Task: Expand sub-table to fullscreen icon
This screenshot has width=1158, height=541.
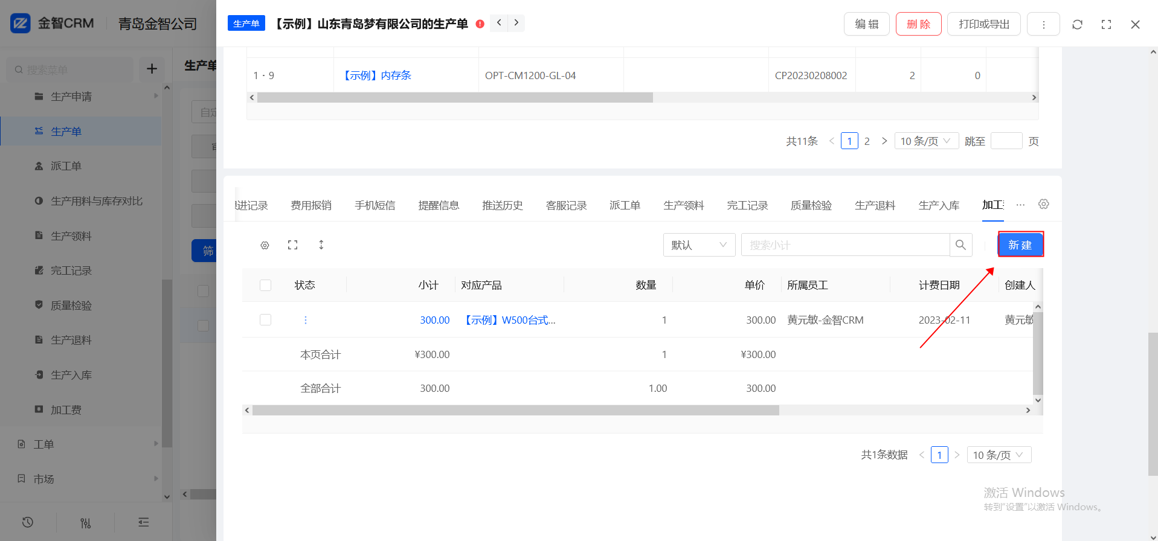Action: (x=293, y=245)
